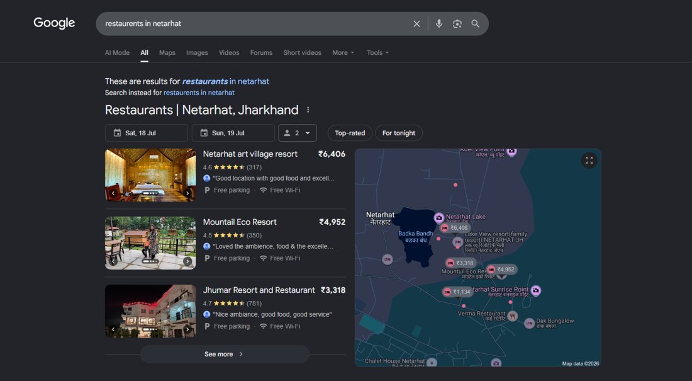Show next photo of Netarhat art village resort

click(x=187, y=193)
